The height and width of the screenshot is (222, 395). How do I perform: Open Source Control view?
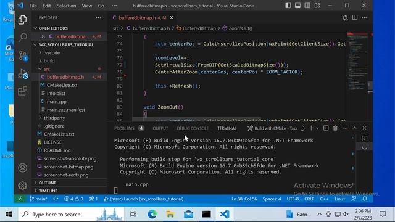tap(23, 55)
